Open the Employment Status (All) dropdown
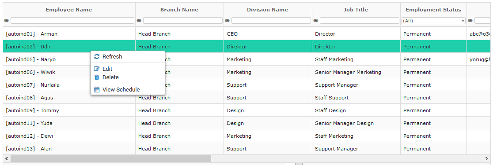Viewport: 493px width, 165px height. [x=433, y=21]
